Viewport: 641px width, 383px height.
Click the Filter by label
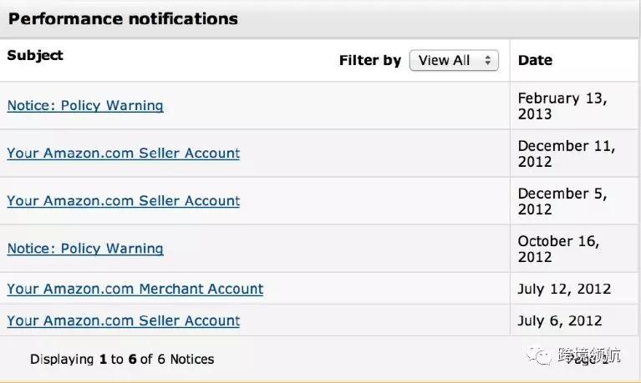pyautogui.click(x=369, y=60)
